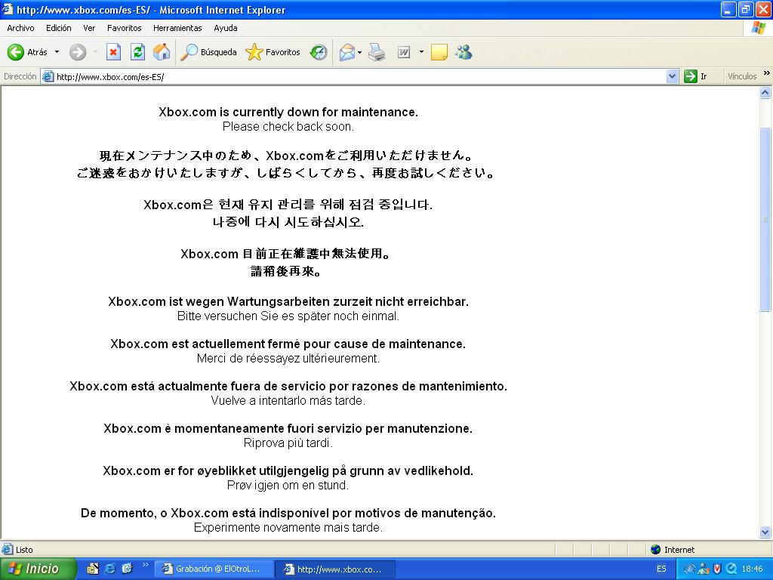
Task: Expand the quick launch chevron
Action: 145,565
